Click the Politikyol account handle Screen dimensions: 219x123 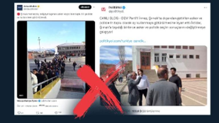pos(116,11)
